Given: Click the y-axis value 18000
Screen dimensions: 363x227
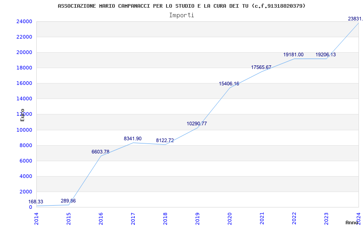Looking at the screenshot, I should tap(24, 68).
